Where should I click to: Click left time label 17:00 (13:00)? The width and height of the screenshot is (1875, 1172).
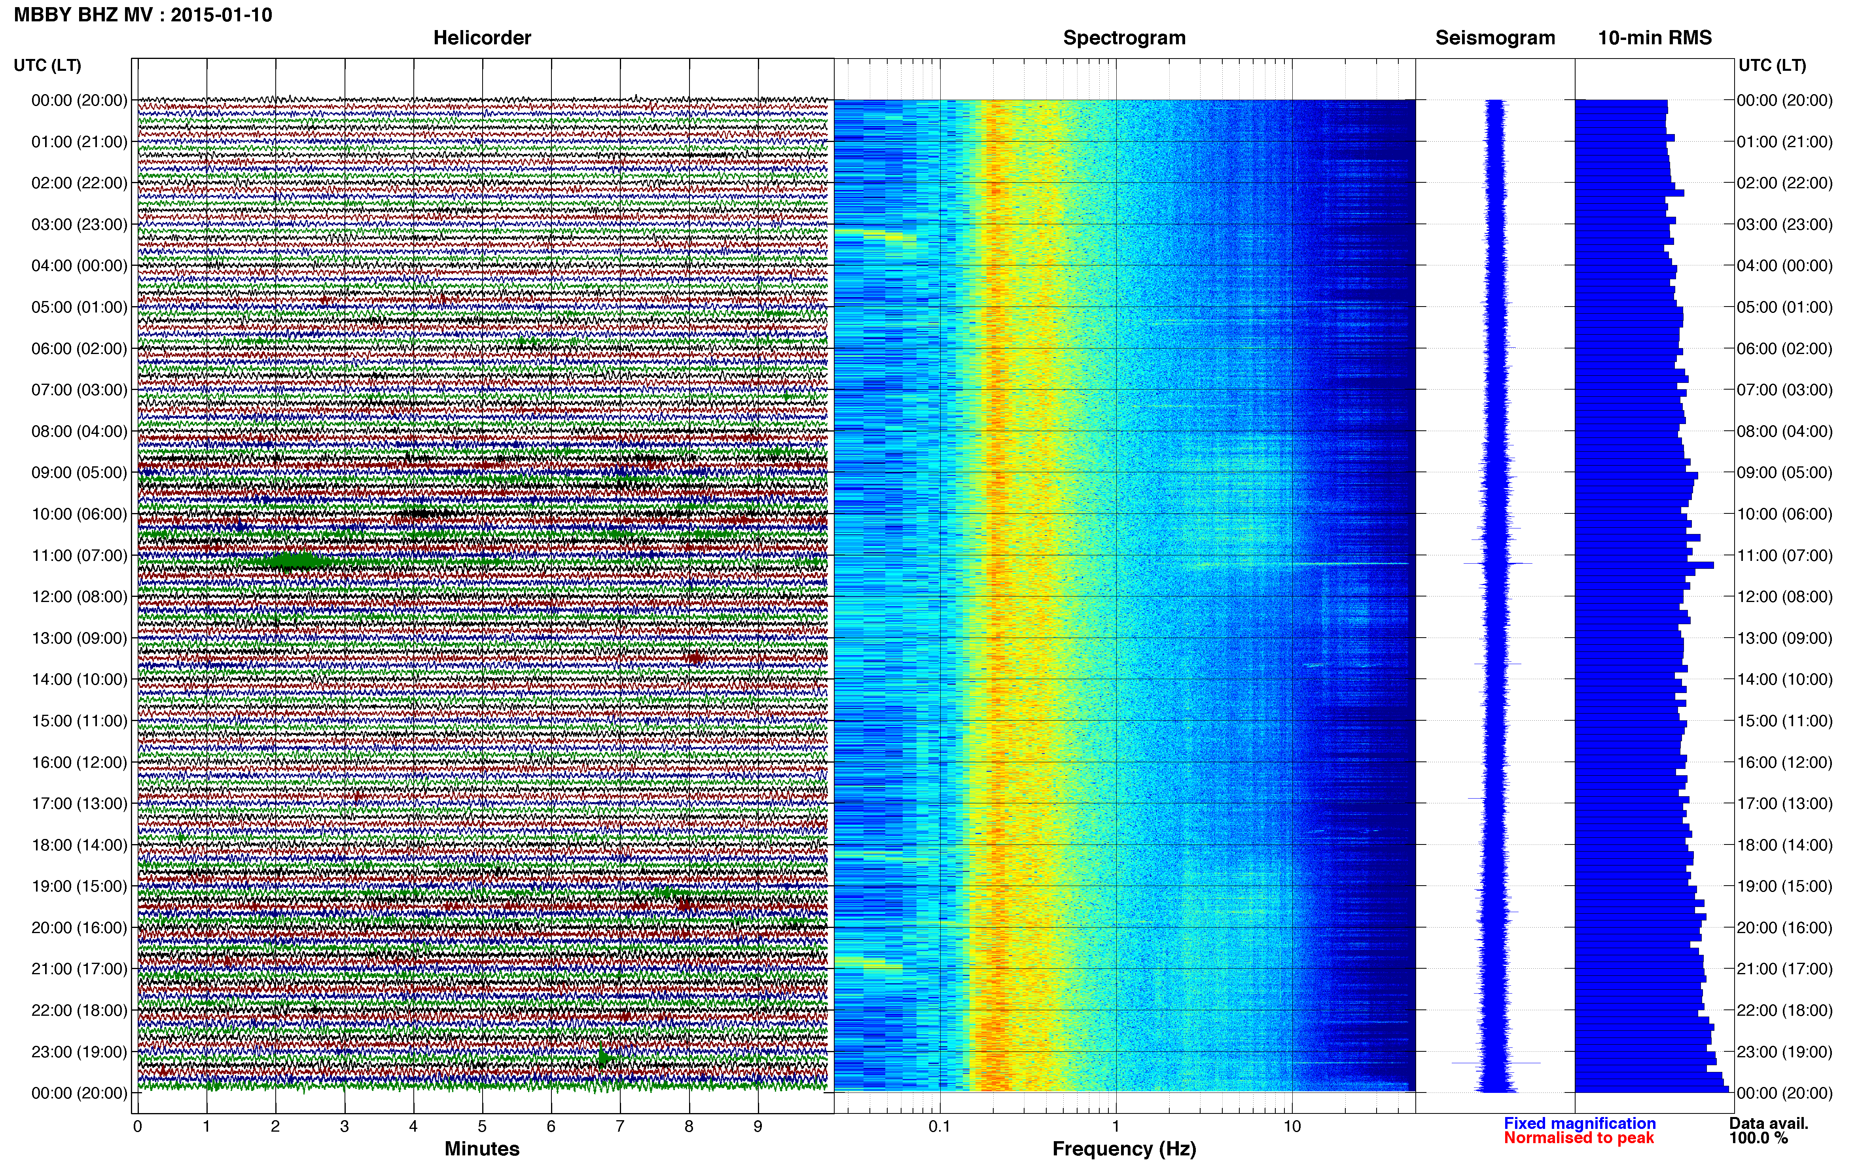[x=79, y=804]
